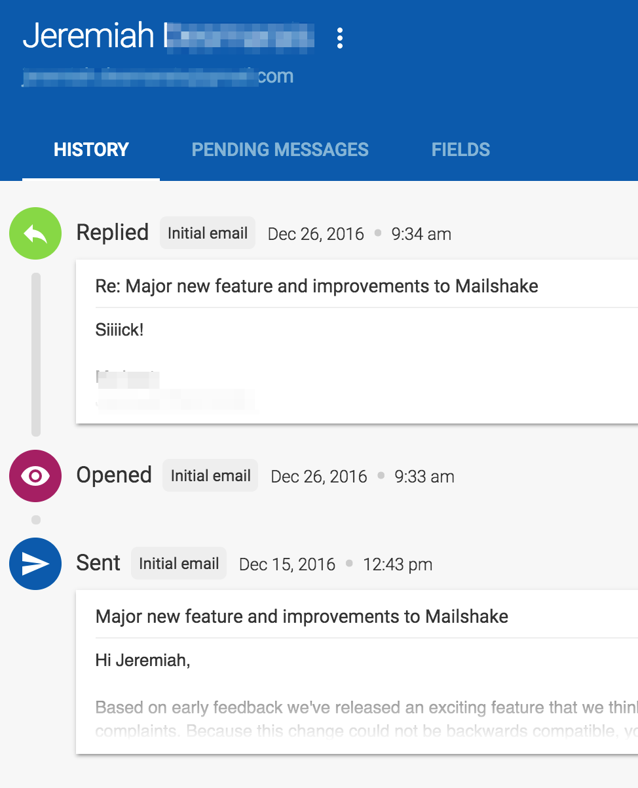
Task: Click the green Replied arrow icon
Action: tap(35, 233)
